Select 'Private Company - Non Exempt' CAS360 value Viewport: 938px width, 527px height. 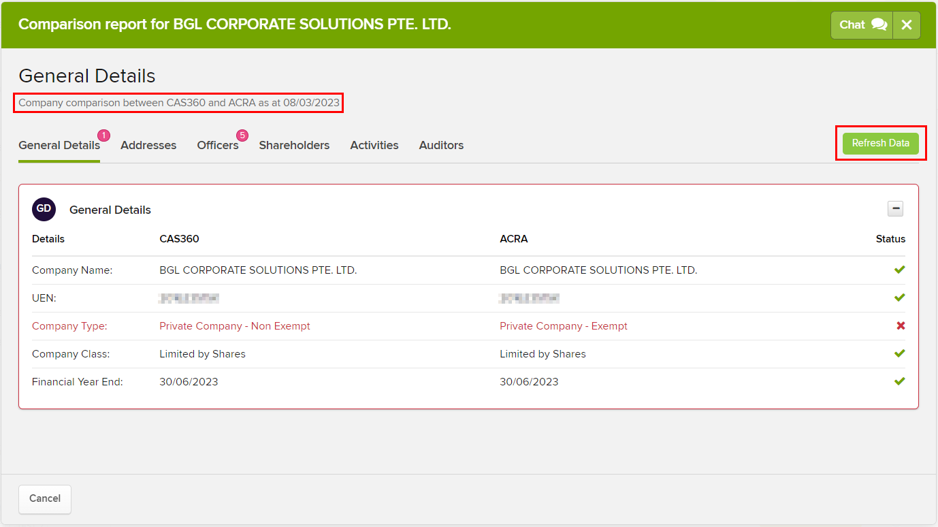(235, 326)
